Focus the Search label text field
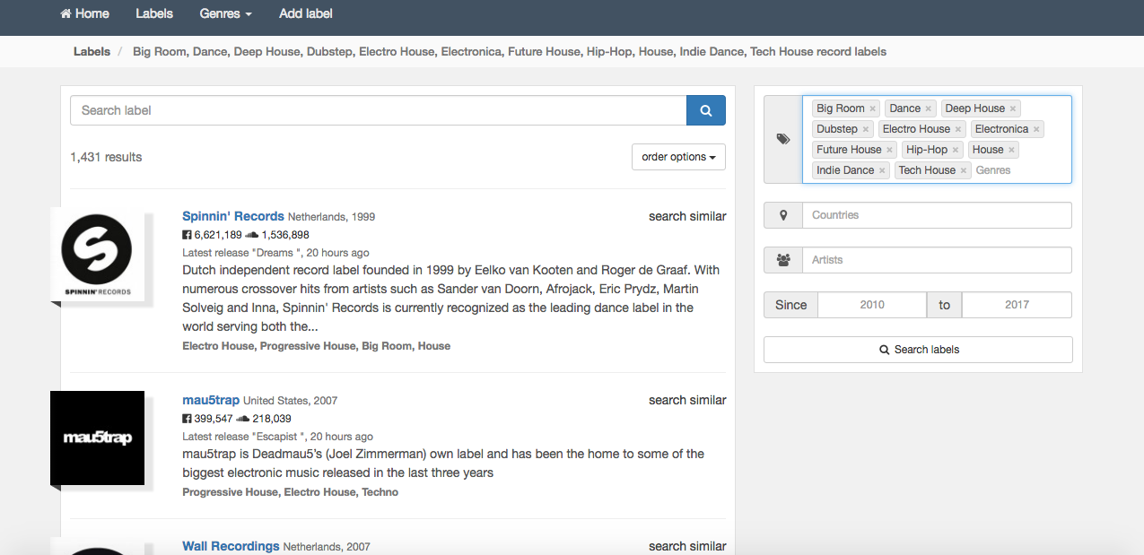 point(378,110)
